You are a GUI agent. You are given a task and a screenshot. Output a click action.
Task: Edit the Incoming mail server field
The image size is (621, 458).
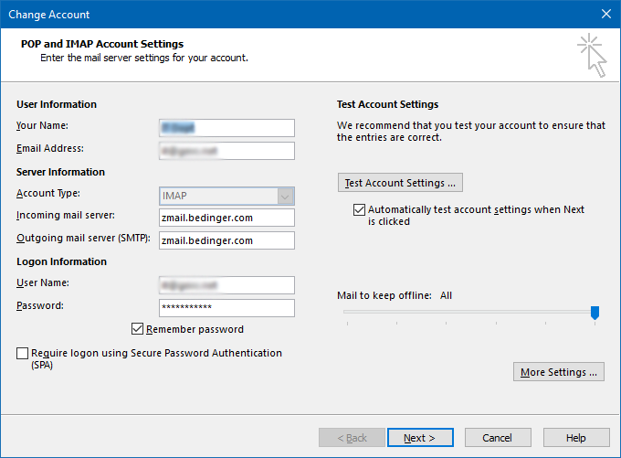[226, 218]
